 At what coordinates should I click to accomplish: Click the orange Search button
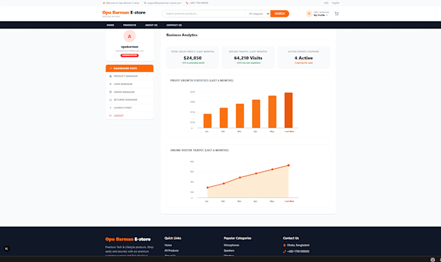tap(280, 14)
